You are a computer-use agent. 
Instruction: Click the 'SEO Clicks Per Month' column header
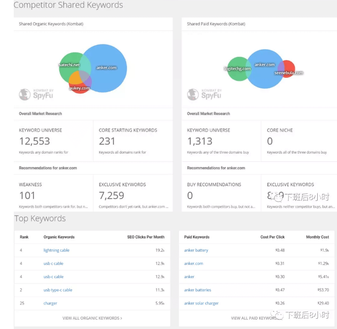click(x=146, y=237)
